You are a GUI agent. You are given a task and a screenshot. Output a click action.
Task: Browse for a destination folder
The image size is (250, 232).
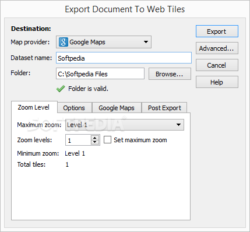(x=170, y=74)
